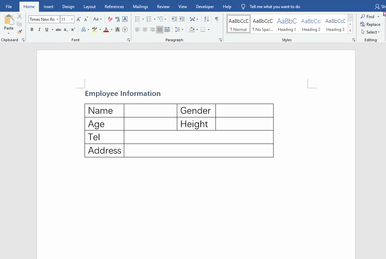Screen dimensions: 386x259
Task: Click the Bullets list icon
Action: 137,19
